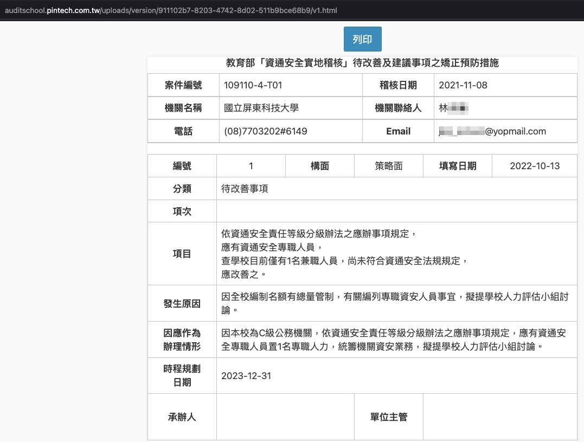Click the 編號 header cell
The width and height of the screenshot is (584, 442).
pos(182,166)
